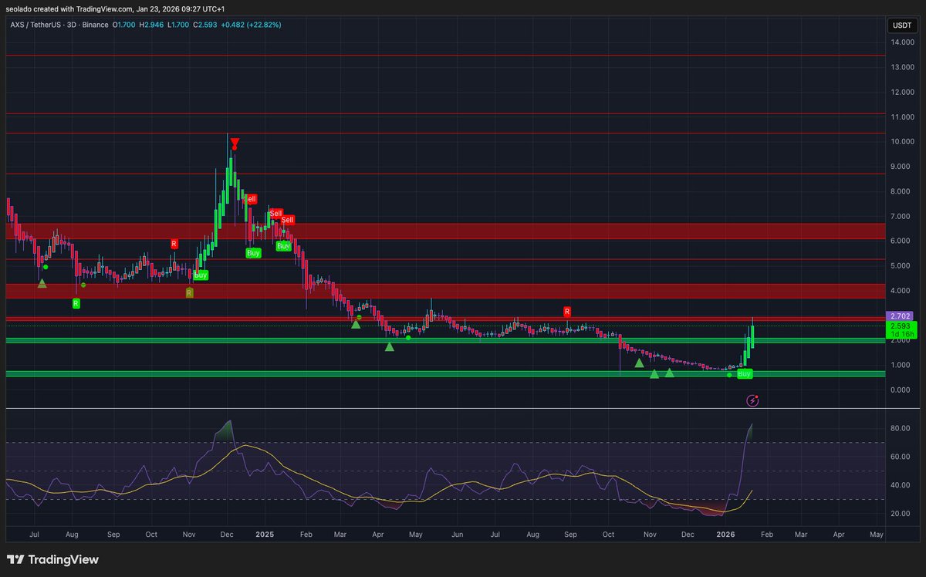Click the green up-triangle in April 2025
The image size is (926, 577).
[x=390, y=347]
